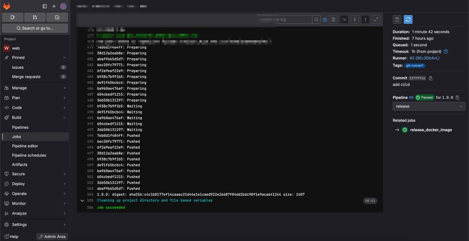Toggle full screen job log view
The width and height of the screenshot is (469, 241).
(376, 20)
